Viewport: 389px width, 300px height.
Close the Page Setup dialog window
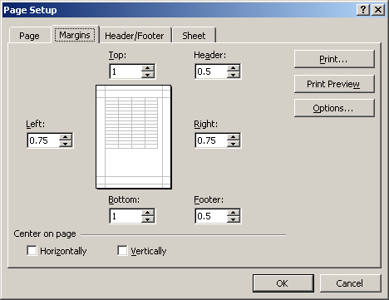point(378,10)
